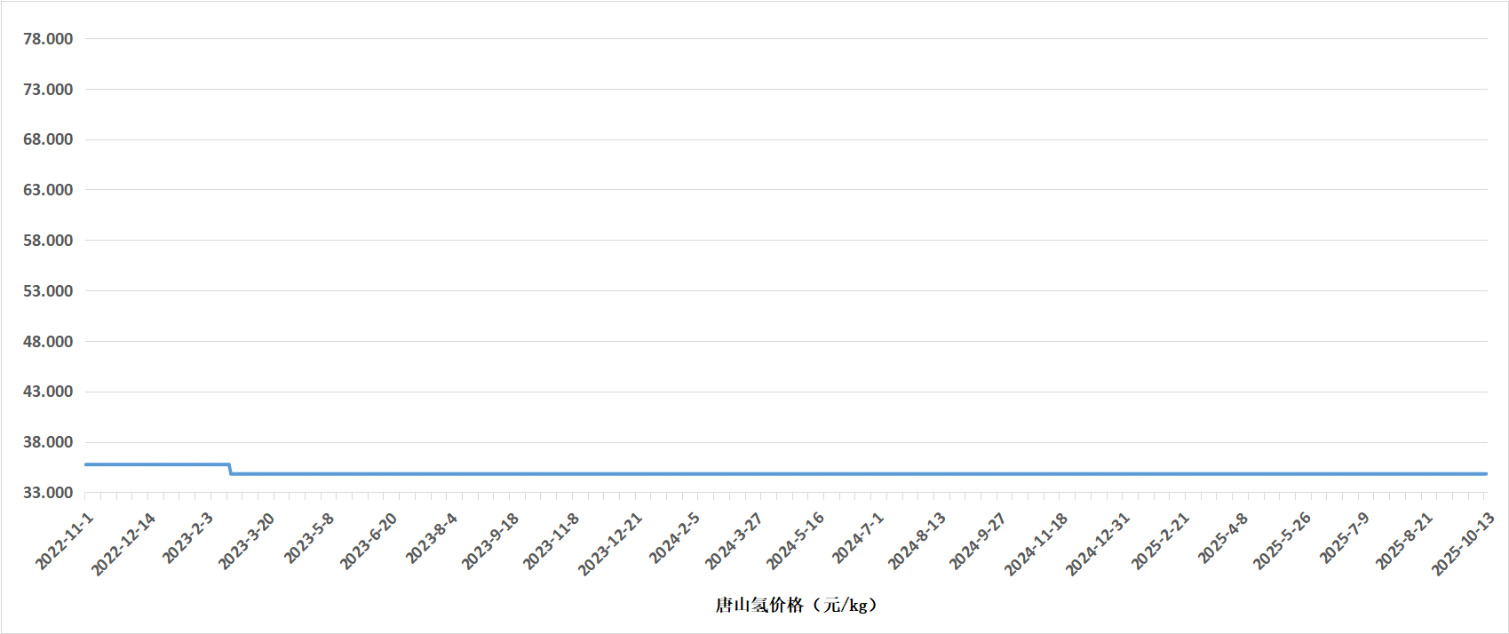Click the 唐山氢价格（元/kg） axis title

tap(796, 606)
